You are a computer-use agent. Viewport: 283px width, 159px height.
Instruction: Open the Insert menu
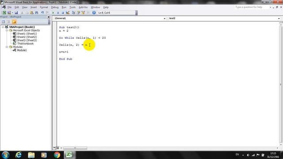coord(34,7)
